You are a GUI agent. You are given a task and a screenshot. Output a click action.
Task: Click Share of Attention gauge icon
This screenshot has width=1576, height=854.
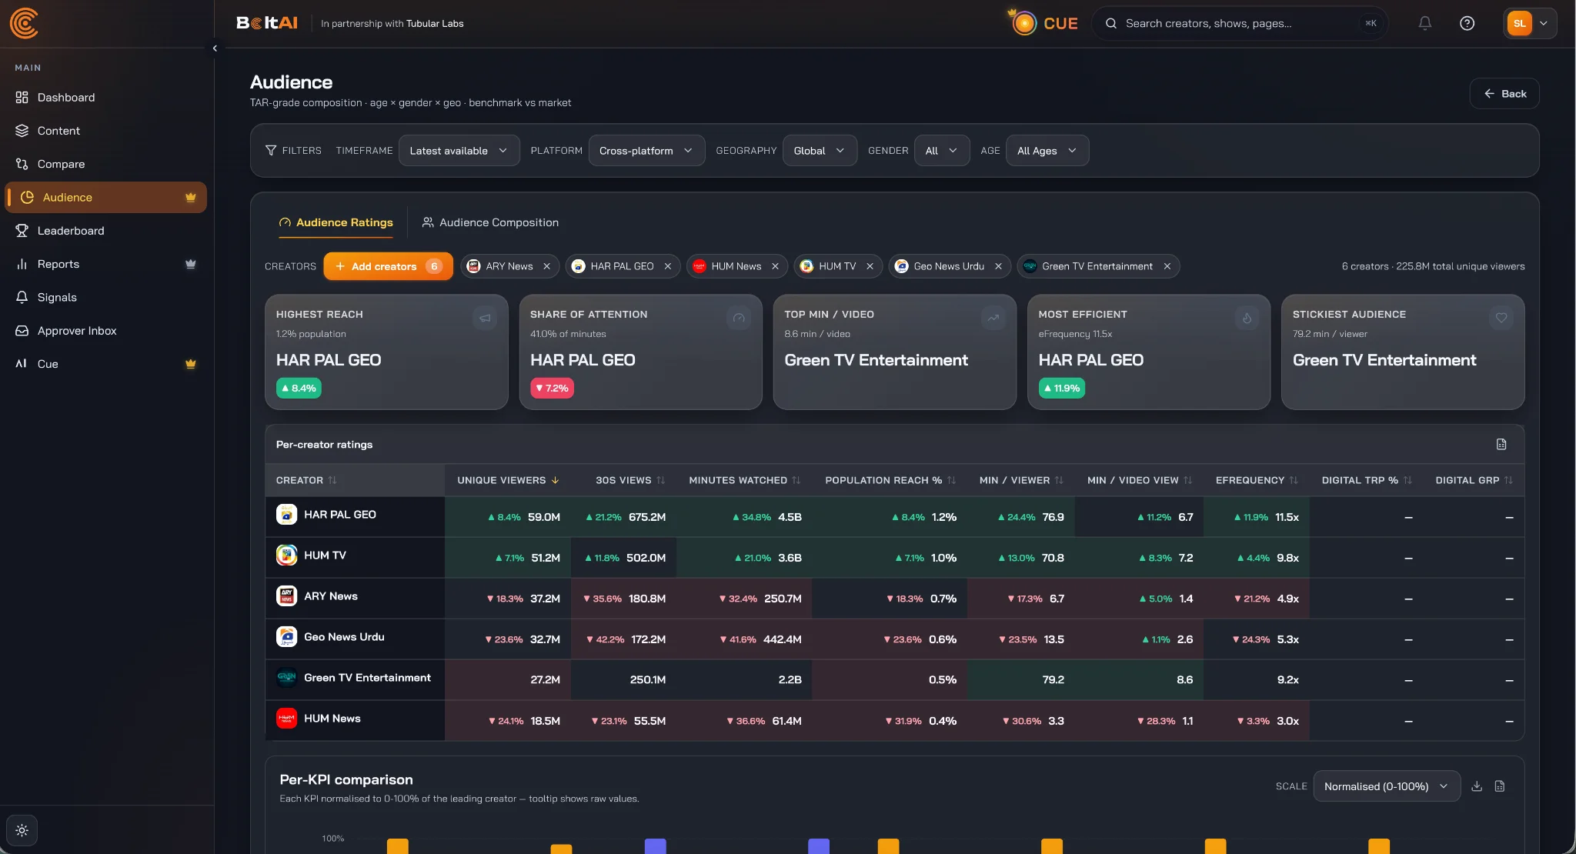point(739,318)
